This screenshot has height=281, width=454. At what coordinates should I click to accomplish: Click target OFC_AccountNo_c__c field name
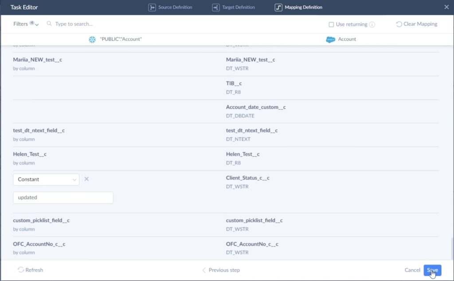coord(252,244)
